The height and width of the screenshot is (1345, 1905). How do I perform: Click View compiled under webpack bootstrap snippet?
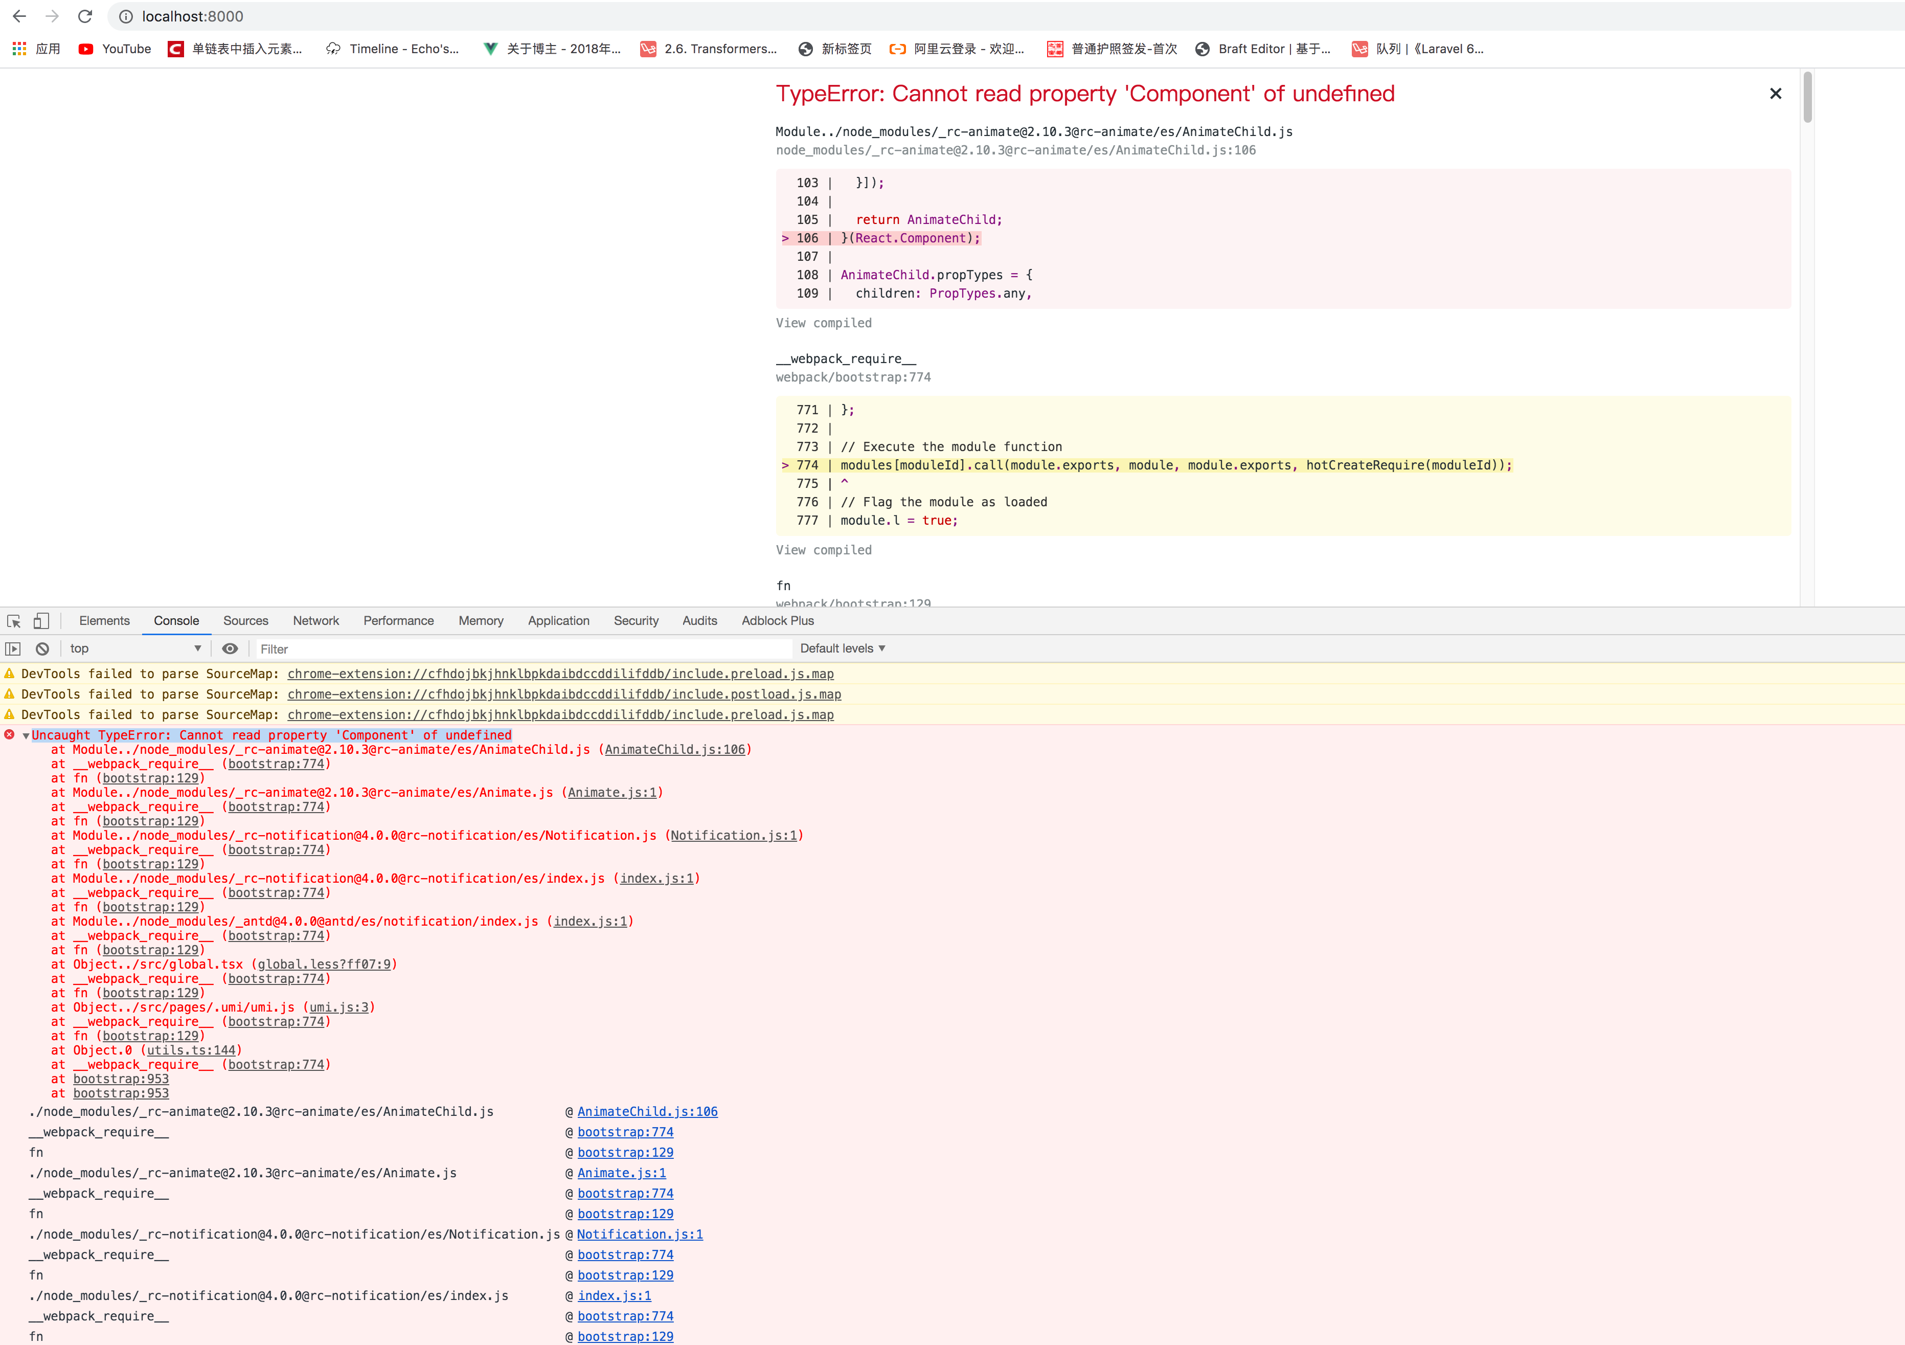click(x=824, y=550)
